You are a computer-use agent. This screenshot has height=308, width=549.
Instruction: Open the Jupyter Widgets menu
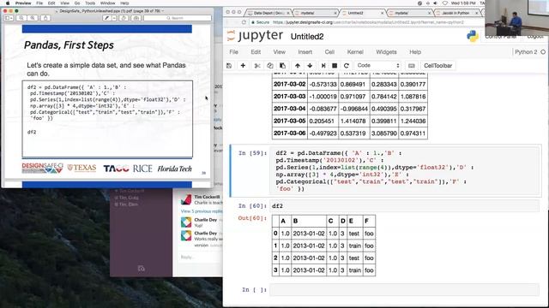pos(386,52)
